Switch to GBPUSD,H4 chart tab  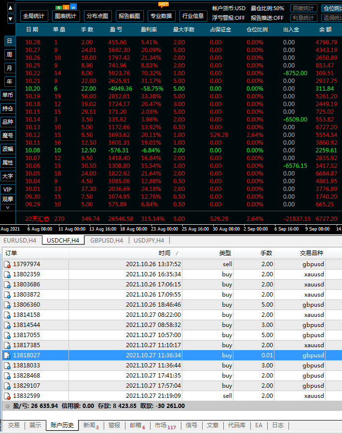107,241
